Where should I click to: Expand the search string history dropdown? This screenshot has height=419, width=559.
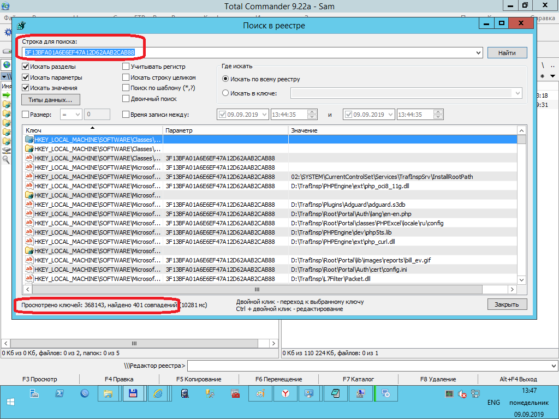(478, 53)
